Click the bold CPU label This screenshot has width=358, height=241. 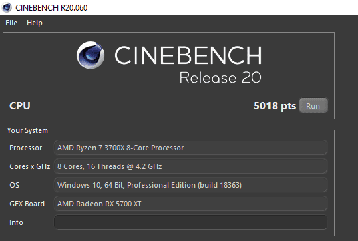(x=20, y=106)
